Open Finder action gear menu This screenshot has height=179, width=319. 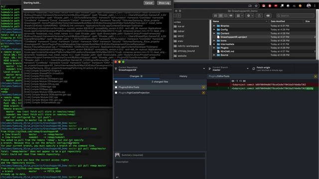(250, 15)
